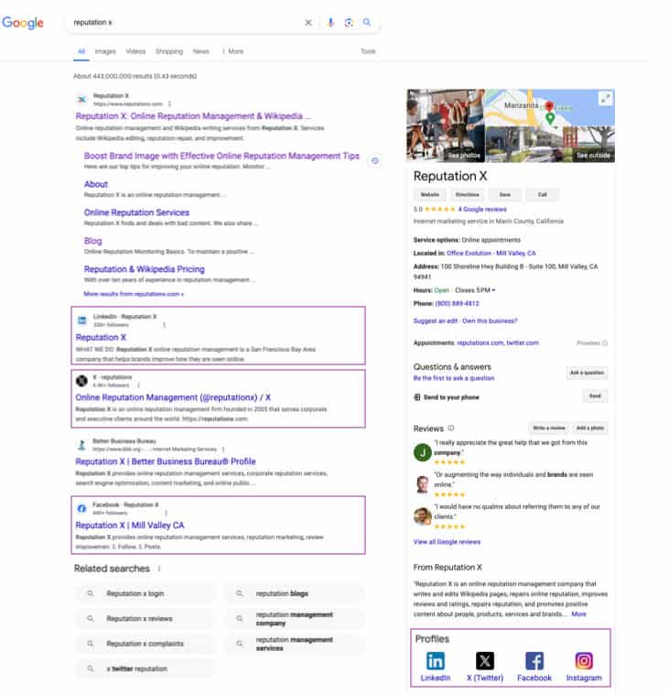Open the More search tabs dropdown
The image size is (669, 694).
click(233, 51)
